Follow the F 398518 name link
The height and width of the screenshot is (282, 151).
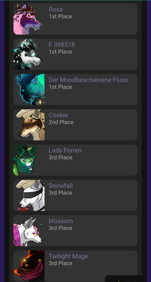pos(62,45)
